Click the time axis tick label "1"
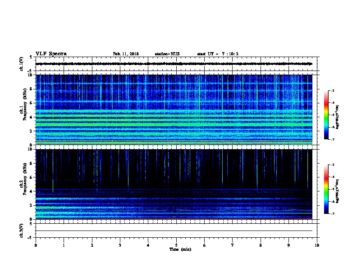357x275 pixels. pyautogui.click(x=64, y=245)
